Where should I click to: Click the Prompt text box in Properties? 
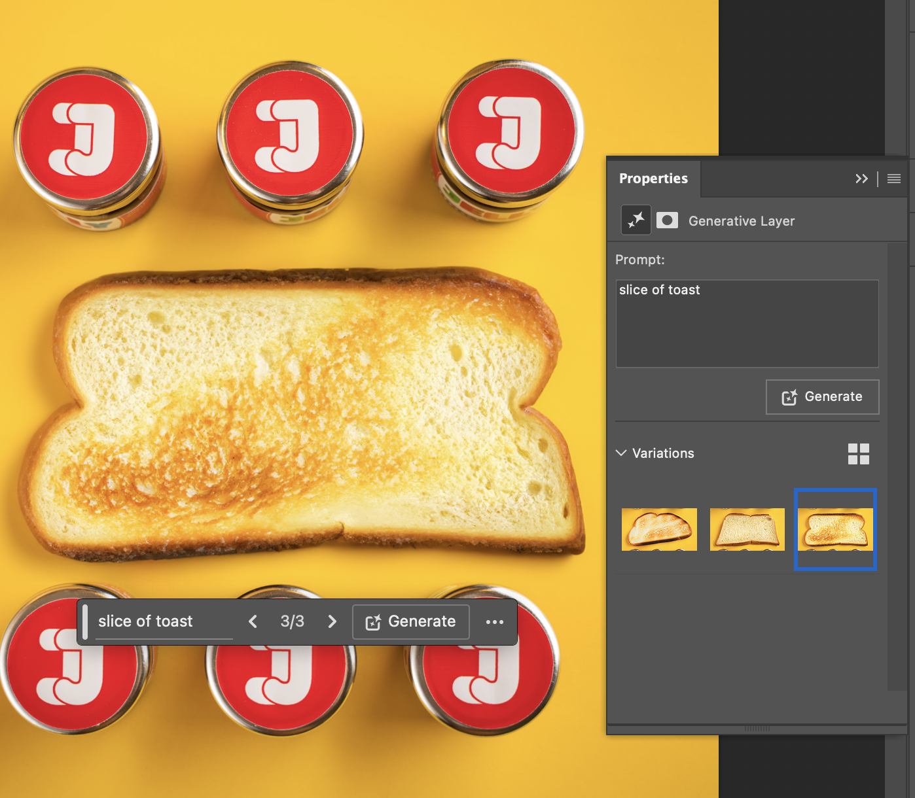(747, 324)
